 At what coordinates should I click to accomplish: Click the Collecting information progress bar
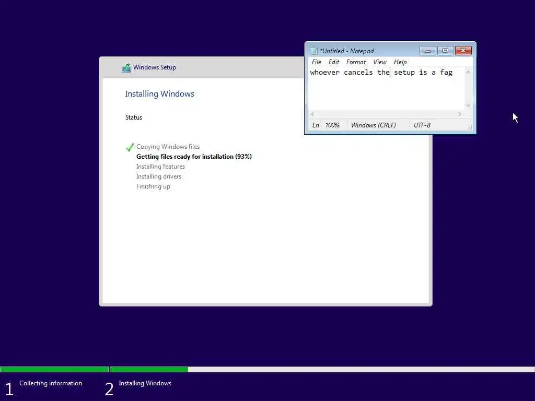[x=54, y=369]
